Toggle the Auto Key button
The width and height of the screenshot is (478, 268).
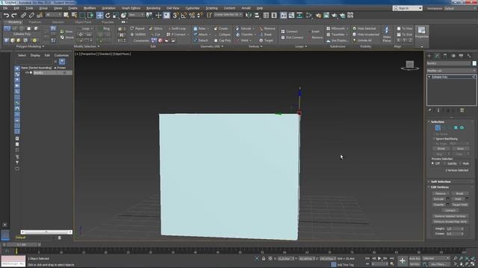pyautogui.click(x=415, y=258)
